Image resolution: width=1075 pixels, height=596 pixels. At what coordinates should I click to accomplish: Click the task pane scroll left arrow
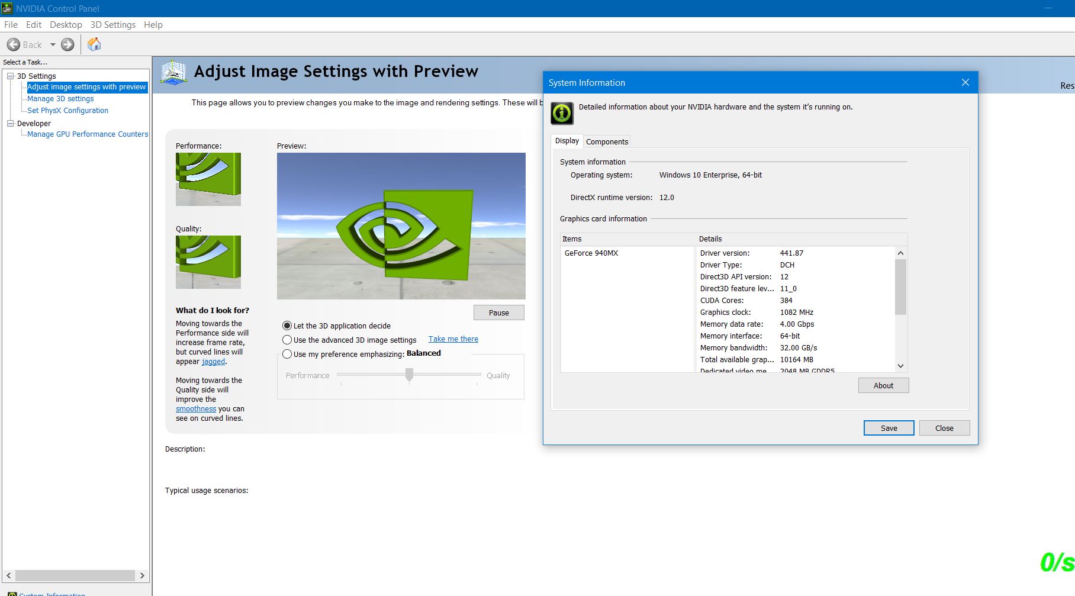tap(9, 575)
